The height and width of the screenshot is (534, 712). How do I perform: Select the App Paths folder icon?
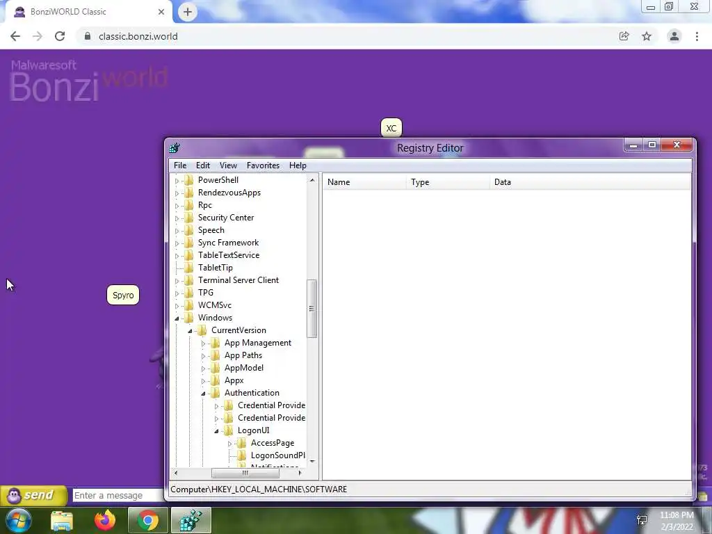click(216, 355)
